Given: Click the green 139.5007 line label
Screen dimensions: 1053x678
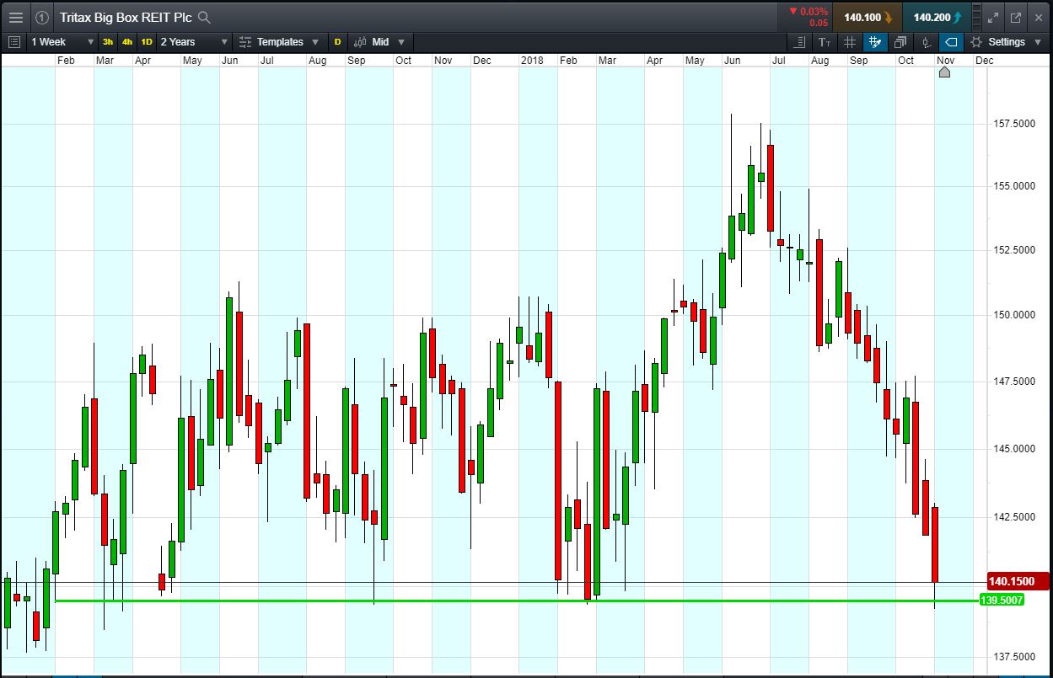Looking at the screenshot, I should pyautogui.click(x=1002, y=601).
